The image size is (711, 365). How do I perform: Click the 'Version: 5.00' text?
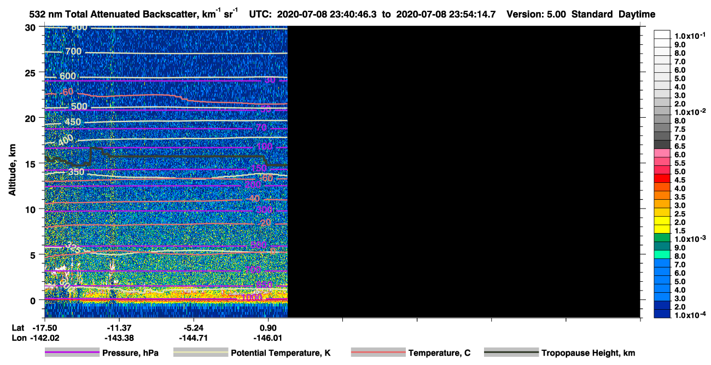536,14
